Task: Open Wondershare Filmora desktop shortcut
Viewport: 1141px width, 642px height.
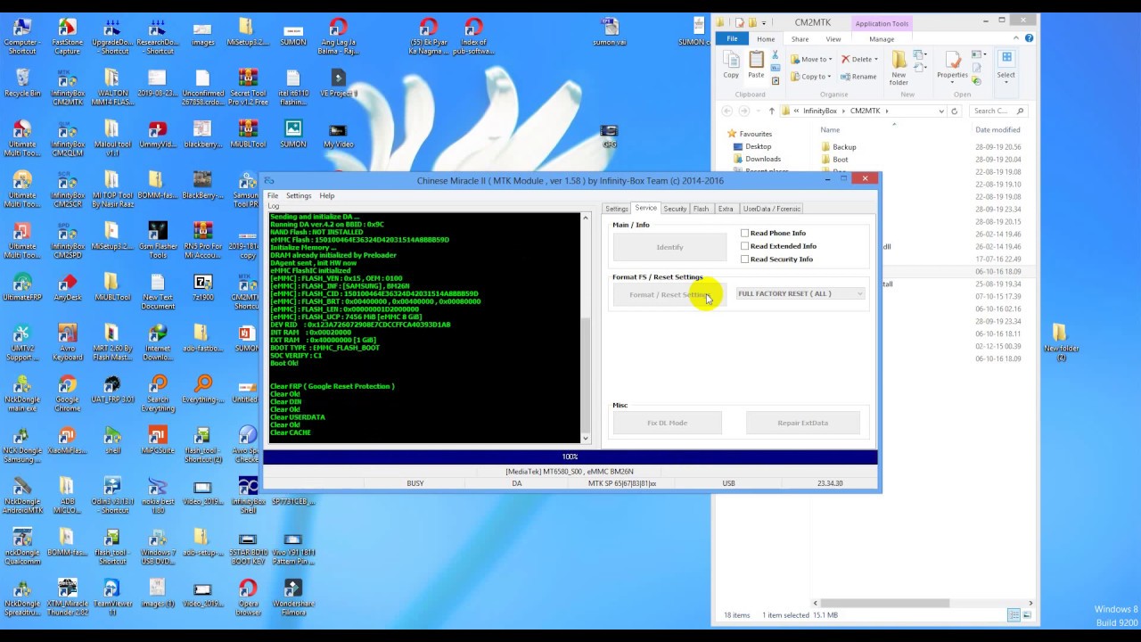Action: 293,597
